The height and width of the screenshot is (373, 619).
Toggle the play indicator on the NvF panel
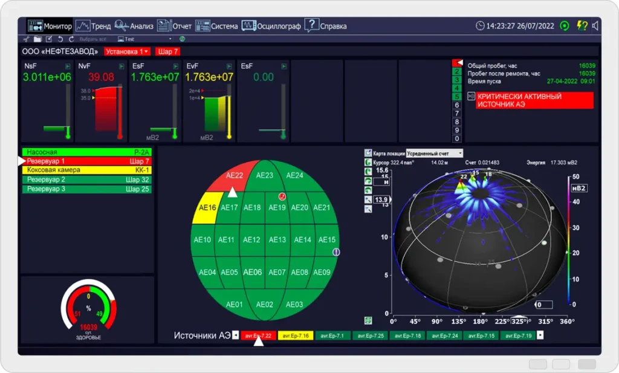(122, 66)
